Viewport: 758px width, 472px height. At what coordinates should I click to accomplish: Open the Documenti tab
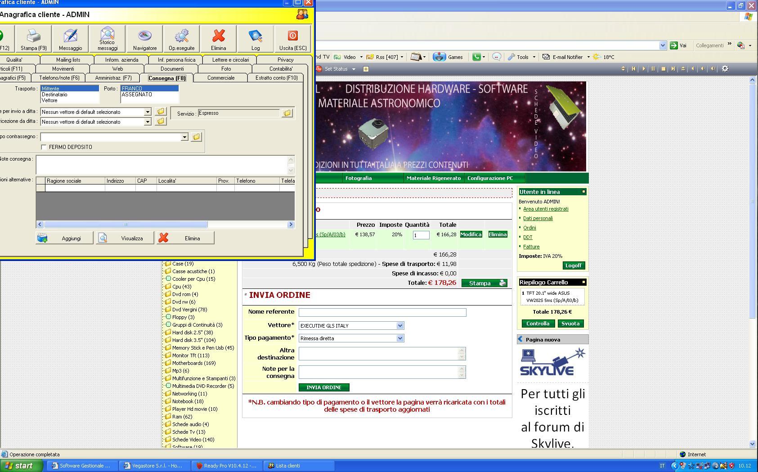pos(172,69)
